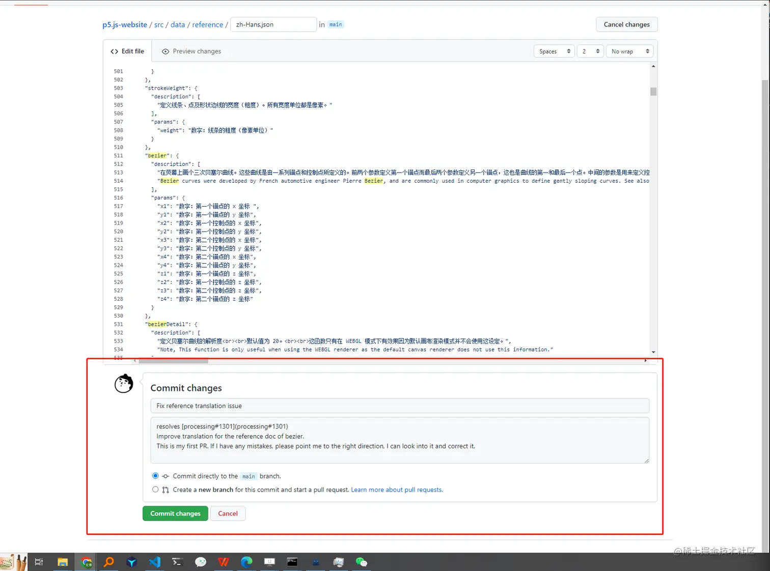This screenshot has height=571, width=770.
Task: Click into the commit description text area
Action: (x=400, y=440)
